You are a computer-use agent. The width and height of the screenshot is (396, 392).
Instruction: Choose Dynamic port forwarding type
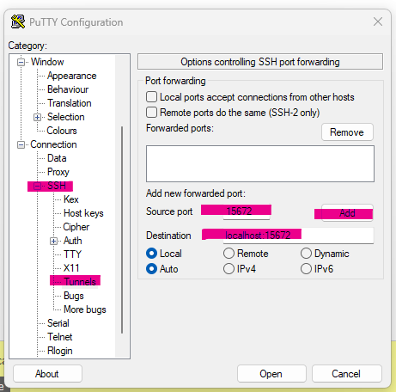point(306,254)
